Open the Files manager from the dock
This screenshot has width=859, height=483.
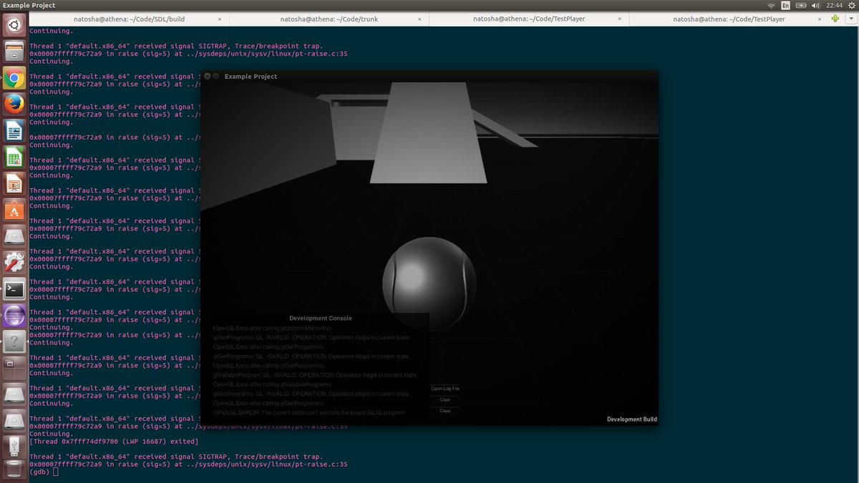coord(14,52)
